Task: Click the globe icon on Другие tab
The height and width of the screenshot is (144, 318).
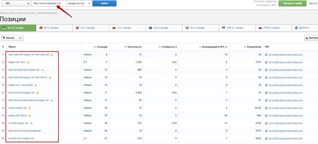Action: pyautogui.click(x=296, y=28)
